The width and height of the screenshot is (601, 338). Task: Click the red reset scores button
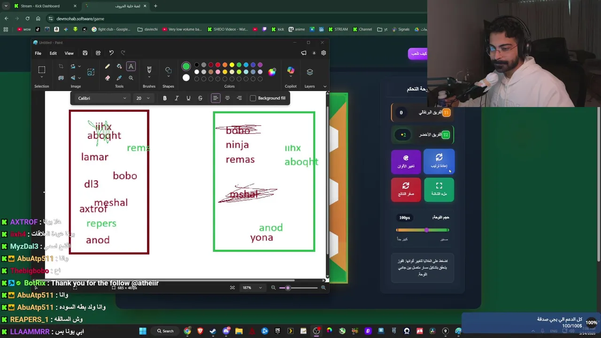point(406,189)
